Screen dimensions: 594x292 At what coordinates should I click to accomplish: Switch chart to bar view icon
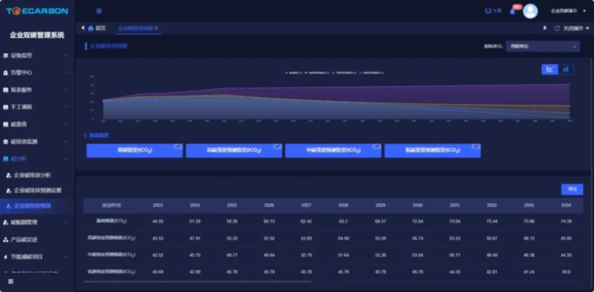[x=566, y=69]
